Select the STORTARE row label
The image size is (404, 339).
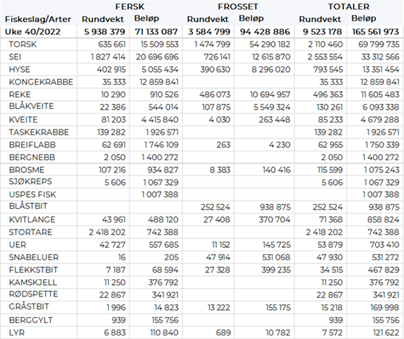[29, 232]
